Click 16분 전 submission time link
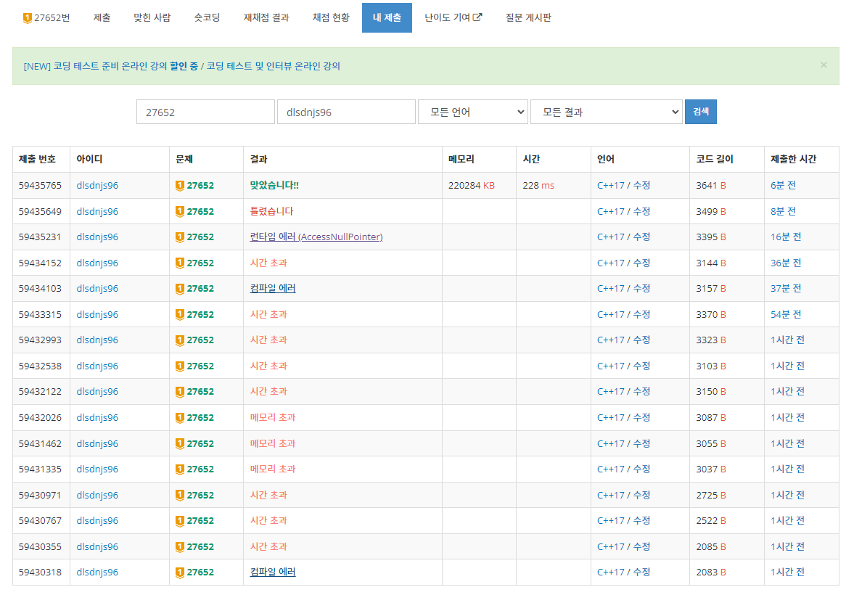 pyautogui.click(x=786, y=237)
